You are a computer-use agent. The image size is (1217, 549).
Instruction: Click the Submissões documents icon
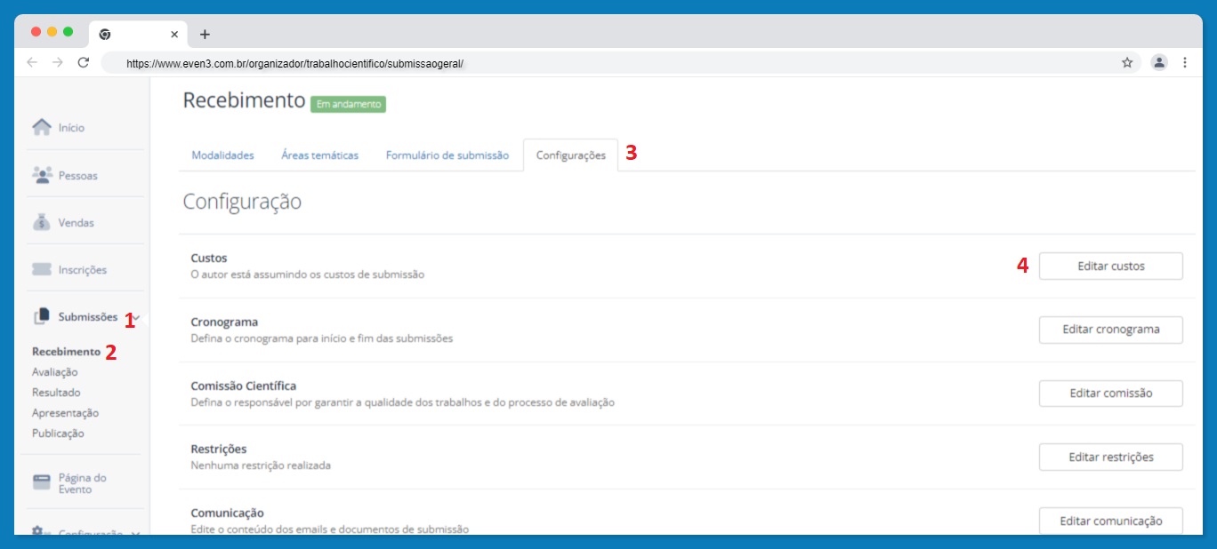tap(42, 316)
